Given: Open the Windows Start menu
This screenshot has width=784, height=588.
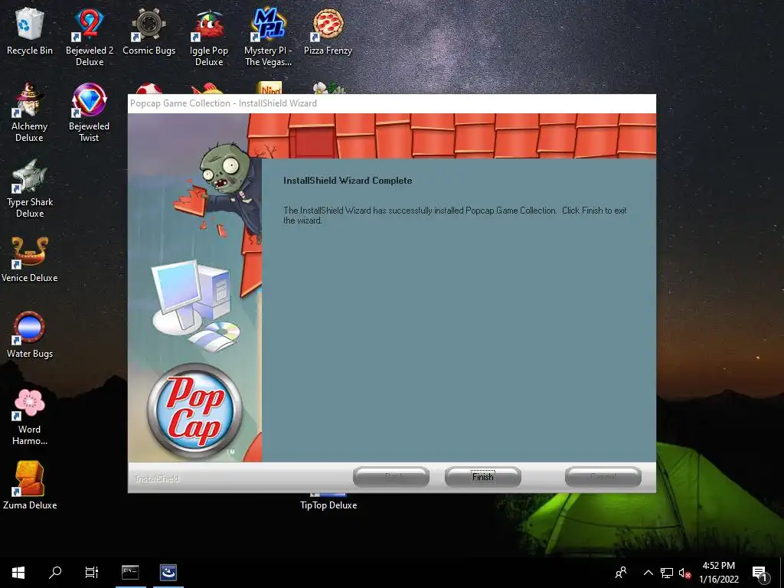Looking at the screenshot, I should (18, 573).
